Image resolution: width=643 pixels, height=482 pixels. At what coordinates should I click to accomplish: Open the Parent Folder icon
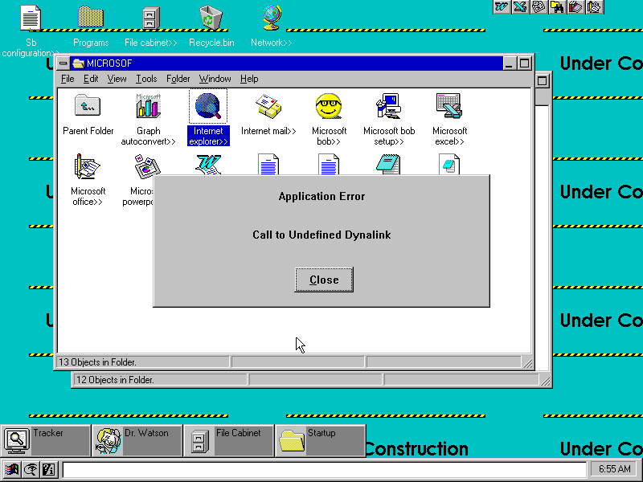[88, 105]
